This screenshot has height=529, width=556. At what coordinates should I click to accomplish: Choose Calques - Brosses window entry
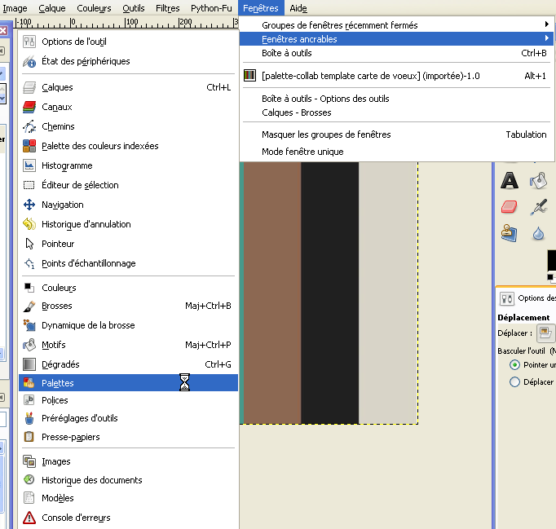click(396, 112)
